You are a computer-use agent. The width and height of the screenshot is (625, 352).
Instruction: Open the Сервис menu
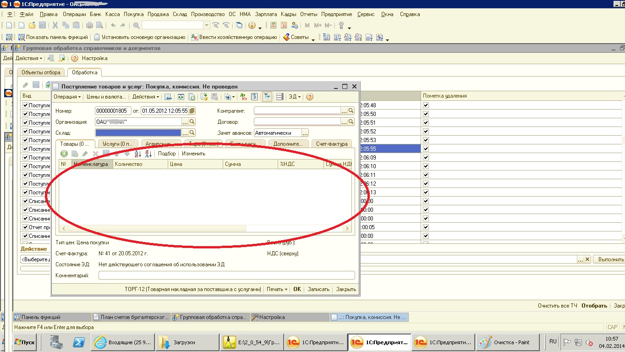pyautogui.click(x=366, y=14)
